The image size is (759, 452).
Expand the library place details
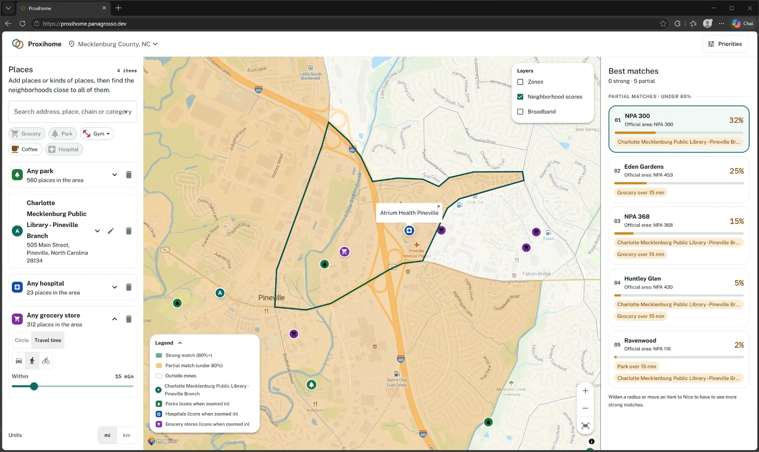[97, 231]
